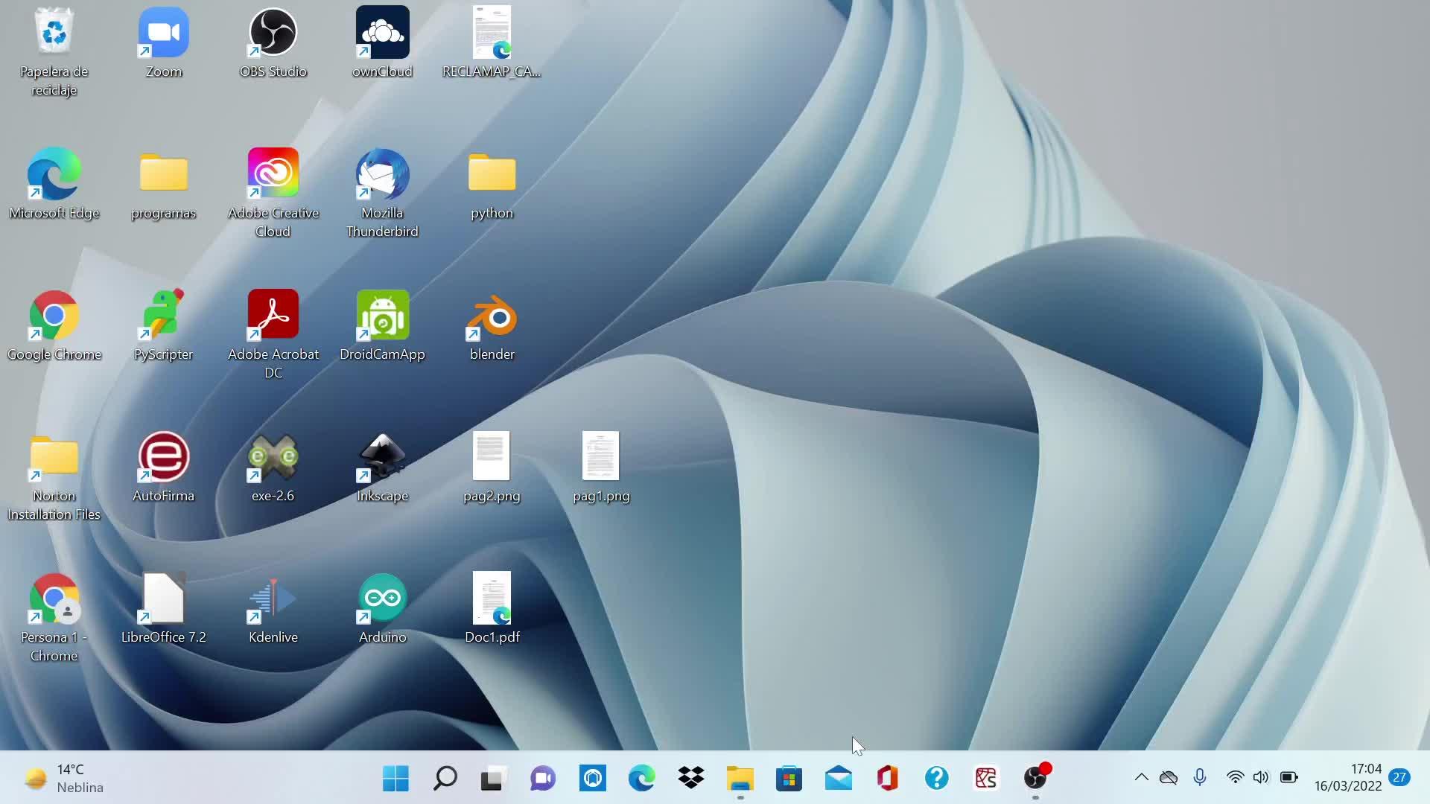
Task: Open the clock and date flyout
Action: click(1347, 778)
